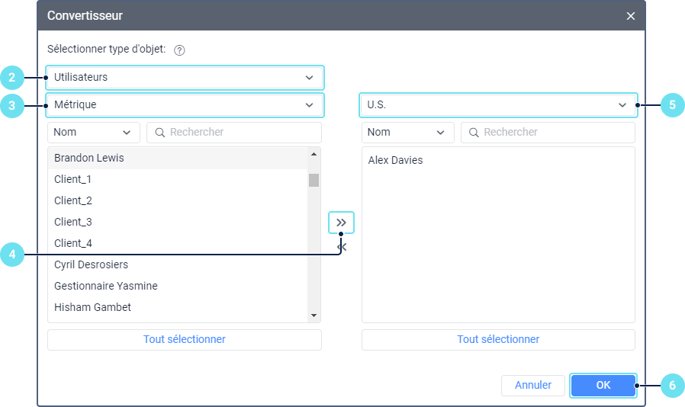Image resolution: width=685 pixels, height=407 pixels.
Task: Click left Tout sélectionner button
Action: (x=185, y=339)
